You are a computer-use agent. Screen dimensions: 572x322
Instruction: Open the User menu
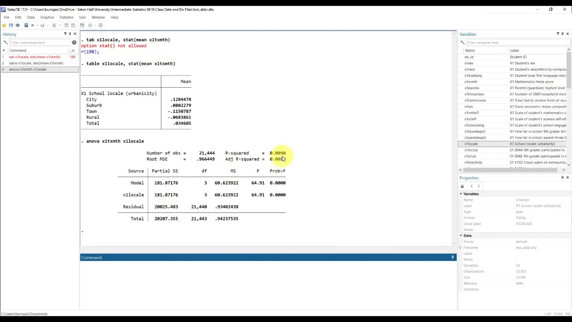(83, 17)
